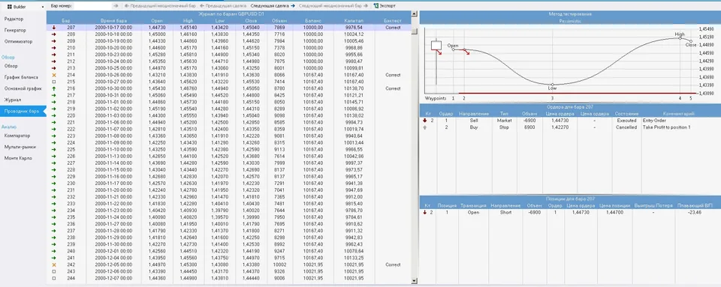
Task: Click the square icon of bar 243
Action: pyautogui.click(x=54, y=271)
